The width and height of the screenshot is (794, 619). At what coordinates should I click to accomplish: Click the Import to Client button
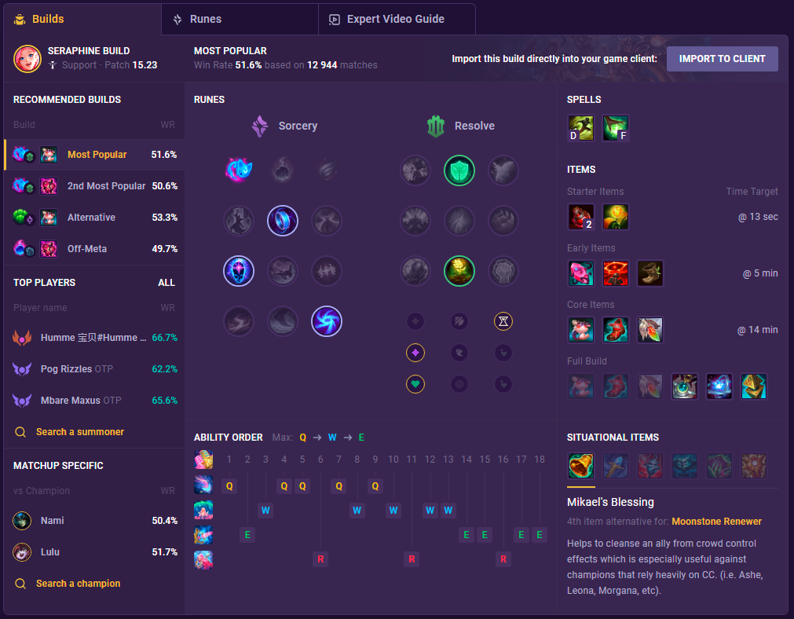pos(722,59)
